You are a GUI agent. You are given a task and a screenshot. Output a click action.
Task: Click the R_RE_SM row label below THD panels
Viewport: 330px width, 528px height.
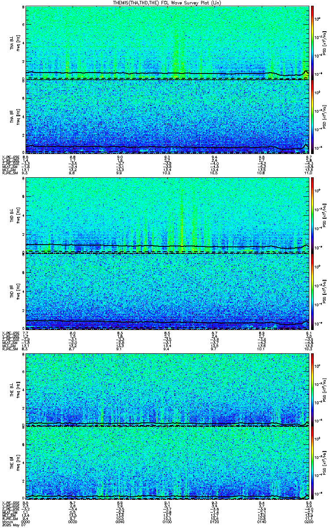(x=10, y=348)
